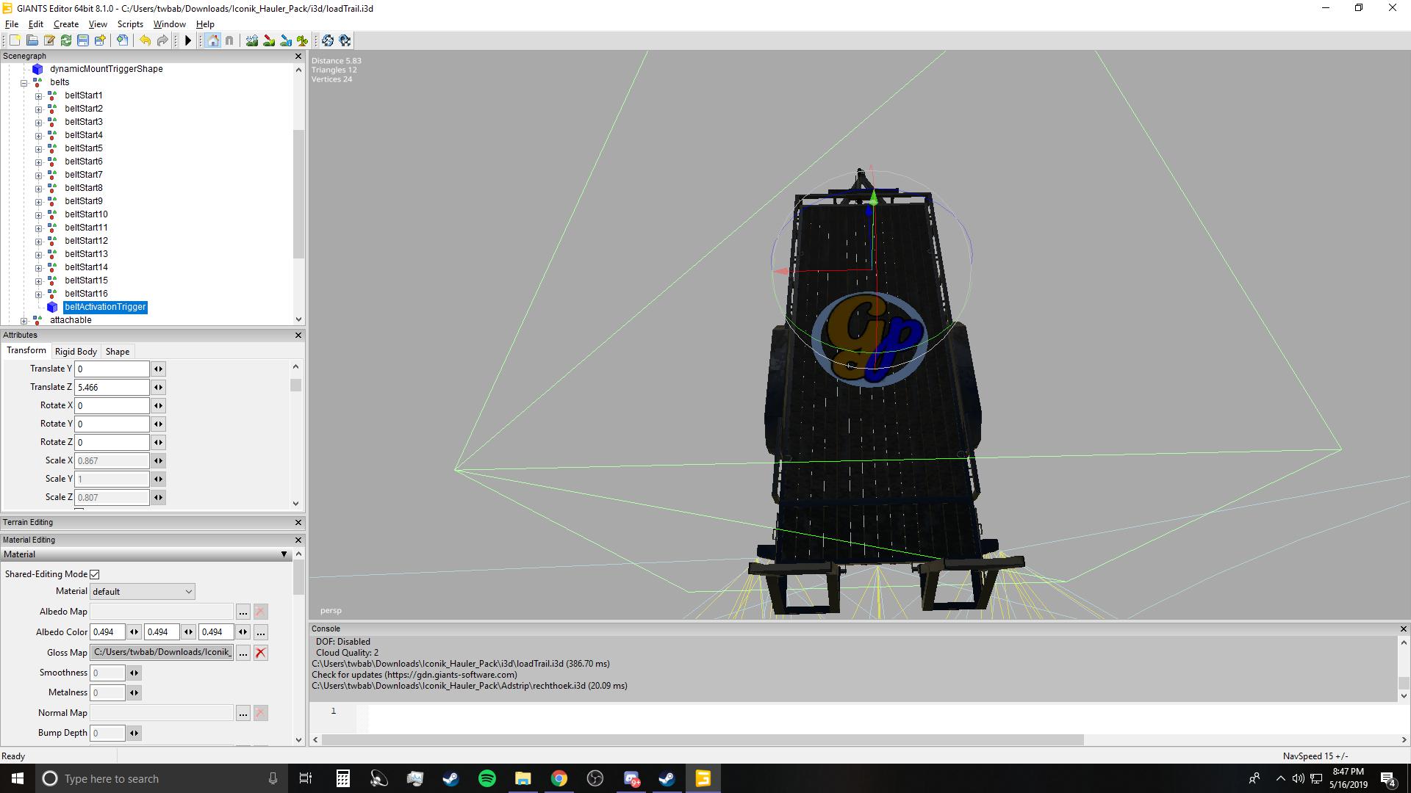The width and height of the screenshot is (1411, 793).
Task: Toggle the Shared-Editing Mode checkbox
Action: click(95, 574)
